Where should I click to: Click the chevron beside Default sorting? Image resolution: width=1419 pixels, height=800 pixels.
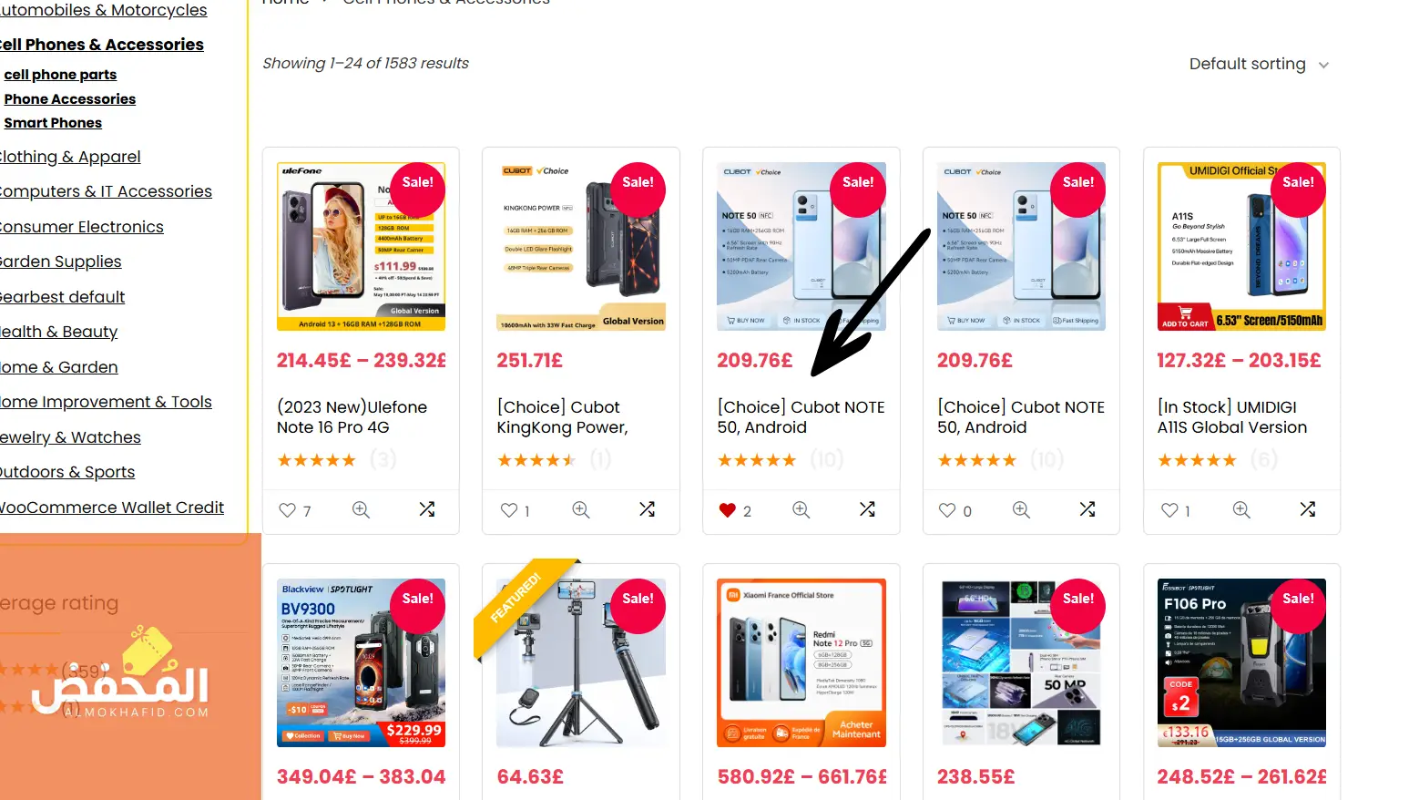[1323, 66]
